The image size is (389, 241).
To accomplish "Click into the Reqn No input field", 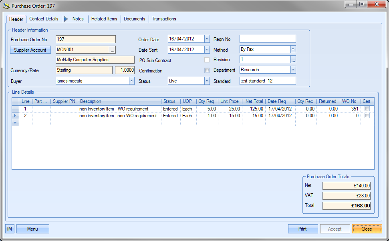I will click(x=267, y=39).
